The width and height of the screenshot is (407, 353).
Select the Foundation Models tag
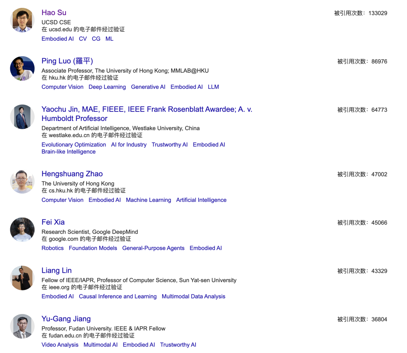93,248
